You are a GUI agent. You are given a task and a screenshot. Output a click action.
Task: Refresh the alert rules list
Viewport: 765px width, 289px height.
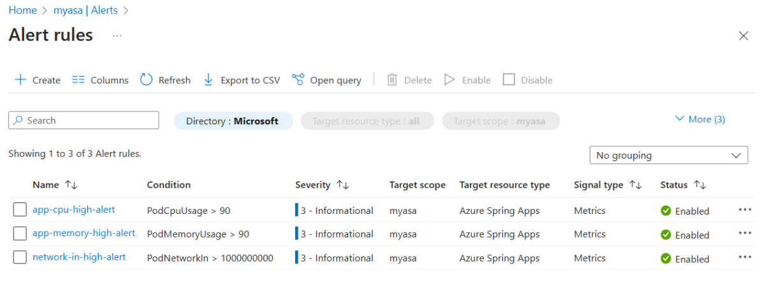pyautogui.click(x=165, y=80)
